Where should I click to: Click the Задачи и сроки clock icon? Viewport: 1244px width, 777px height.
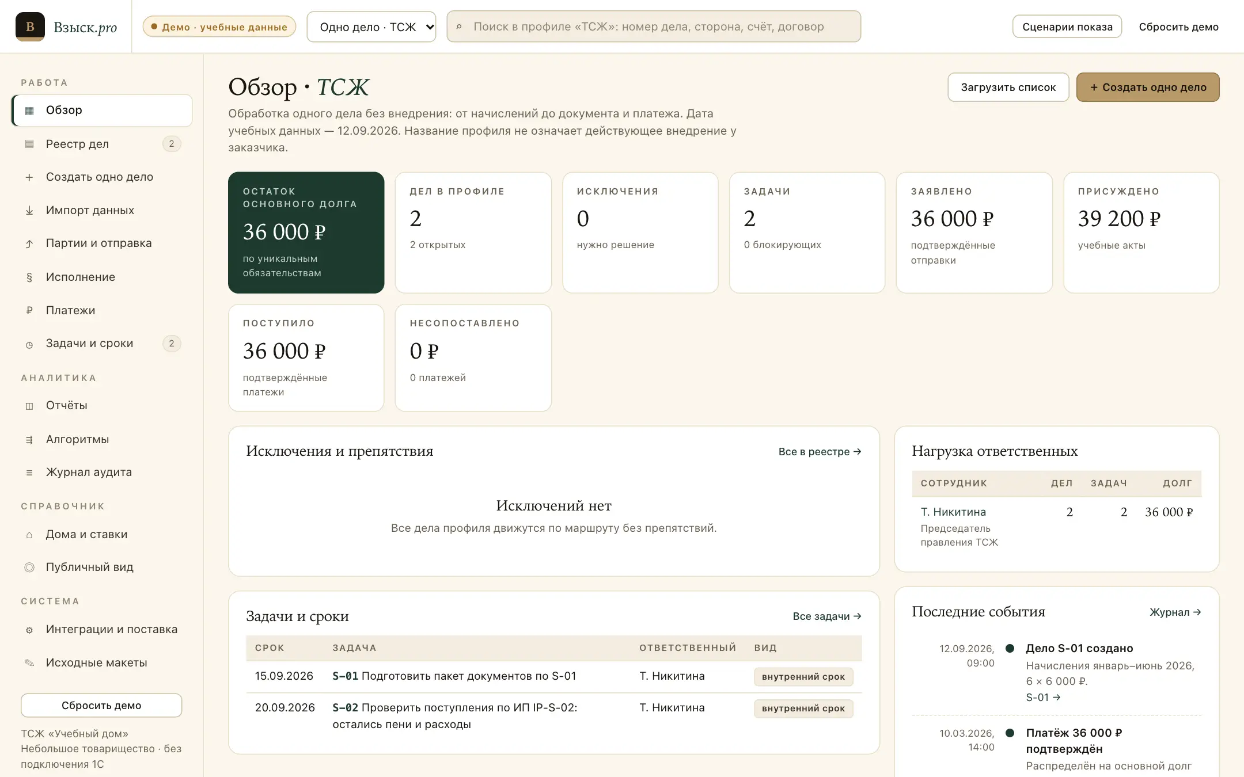tap(29, 344)
